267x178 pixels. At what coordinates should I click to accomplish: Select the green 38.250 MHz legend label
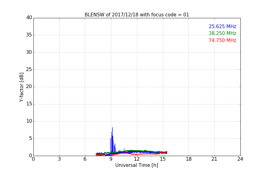coord(222,33)
